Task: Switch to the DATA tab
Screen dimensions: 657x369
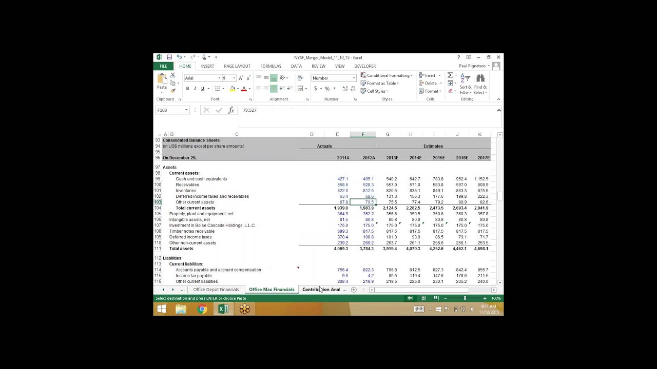Action: pos(296,66)
